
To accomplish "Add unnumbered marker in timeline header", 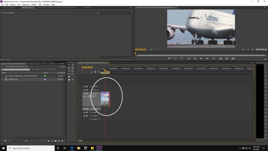I will click(98, 72).
